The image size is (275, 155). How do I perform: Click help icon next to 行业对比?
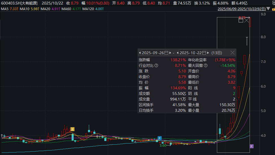tap(156, 65)
